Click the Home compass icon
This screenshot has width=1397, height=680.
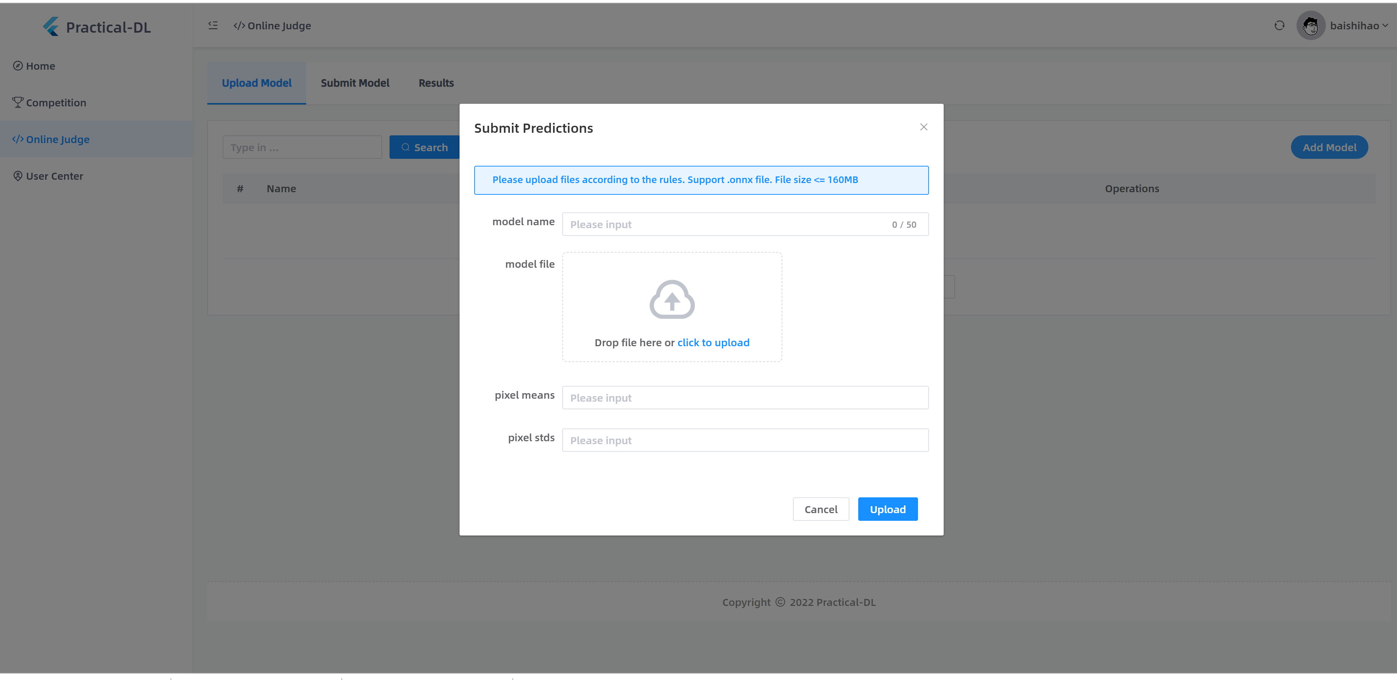[x=18, y=66]
